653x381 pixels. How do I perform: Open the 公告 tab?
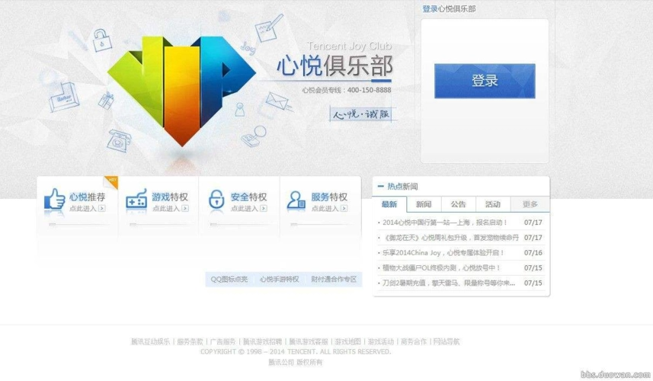click(x=458, y=204)
